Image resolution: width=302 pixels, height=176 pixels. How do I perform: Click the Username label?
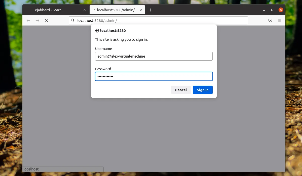103,49
